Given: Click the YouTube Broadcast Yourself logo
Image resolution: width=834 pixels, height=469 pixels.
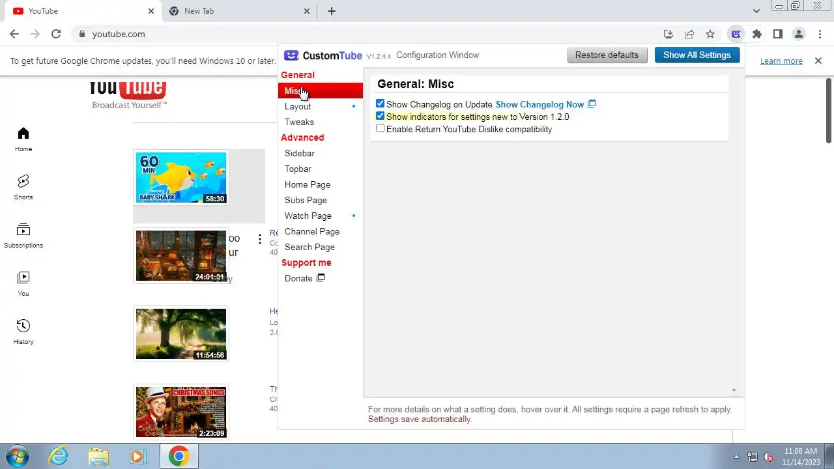Looking at the screenshot, I should click(x=128, y=94).
